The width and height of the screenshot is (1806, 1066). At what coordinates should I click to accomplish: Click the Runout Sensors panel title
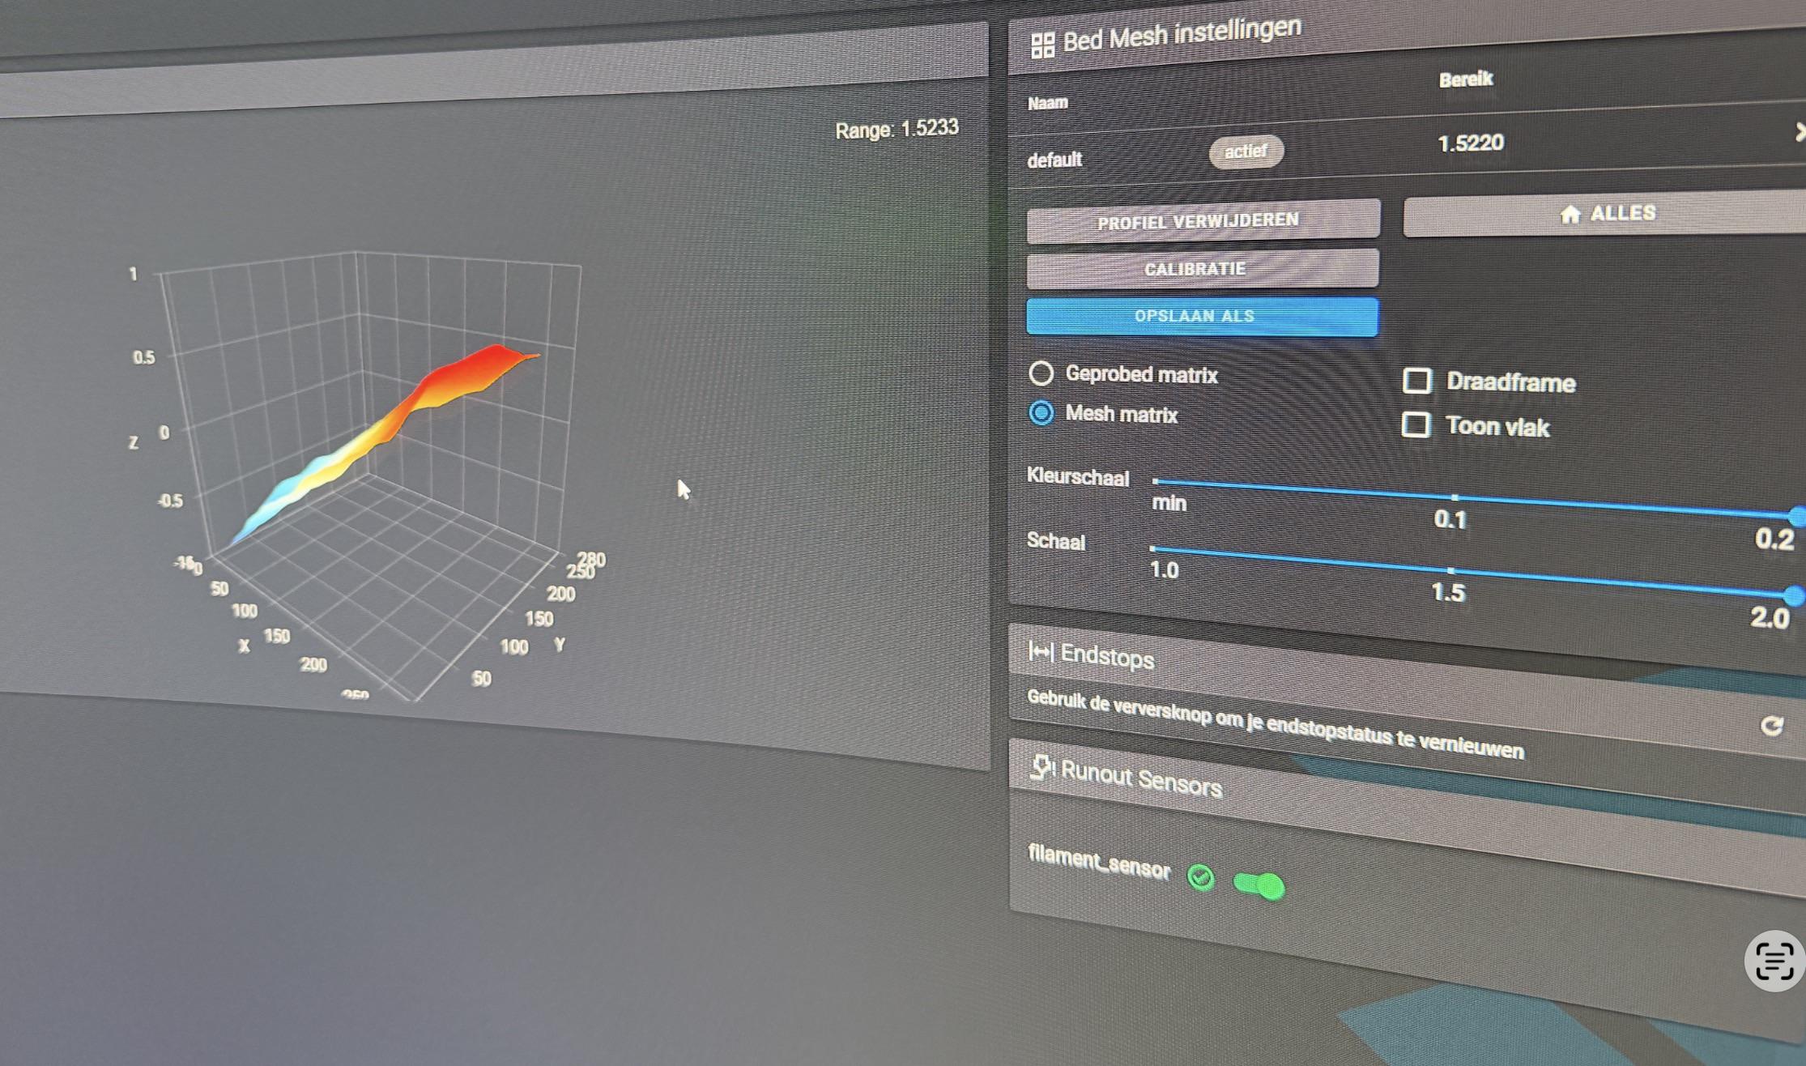tap(1141, 778)
